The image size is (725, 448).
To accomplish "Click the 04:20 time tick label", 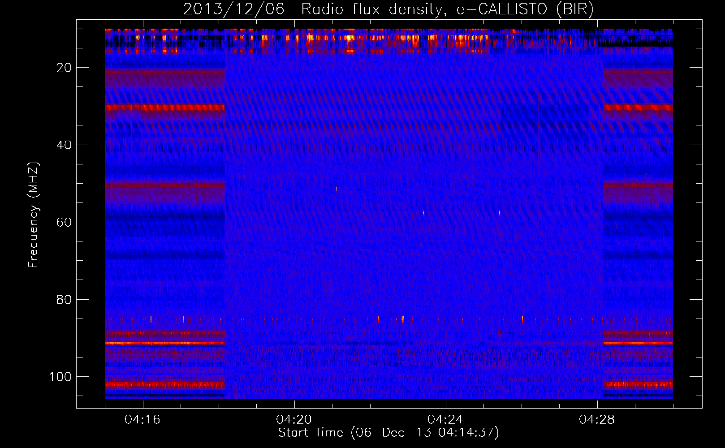I will 294,420.
